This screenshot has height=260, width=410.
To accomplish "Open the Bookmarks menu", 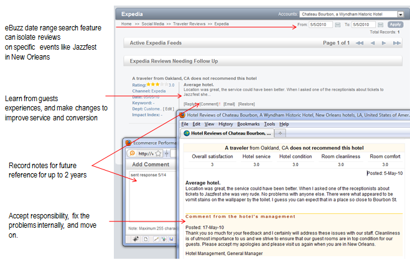I will coord(248,124).
